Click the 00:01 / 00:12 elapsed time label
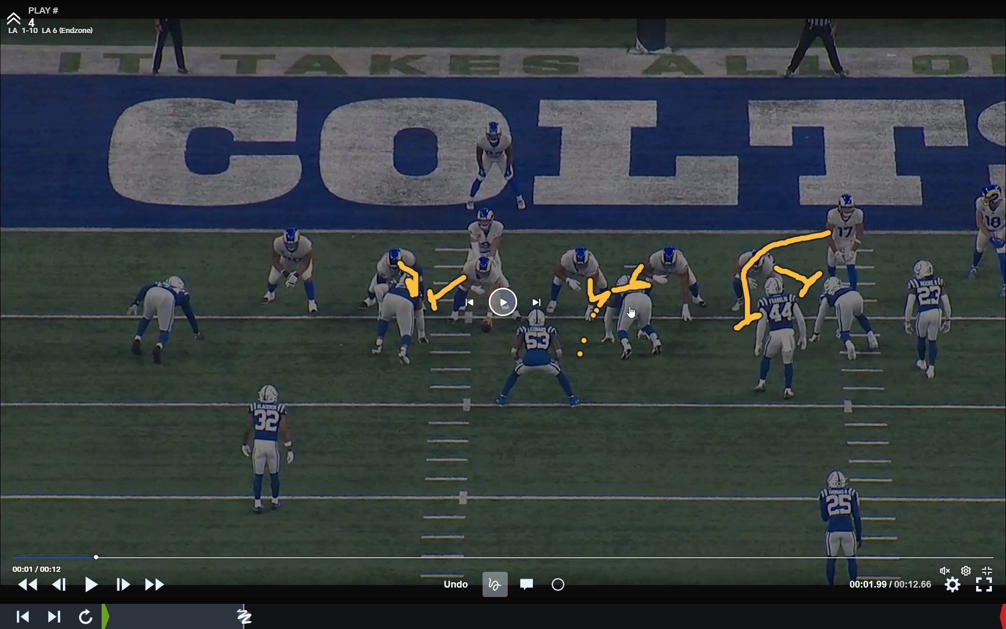The width and height of the screenshot is (1006, 629). [x=37, y=569]
